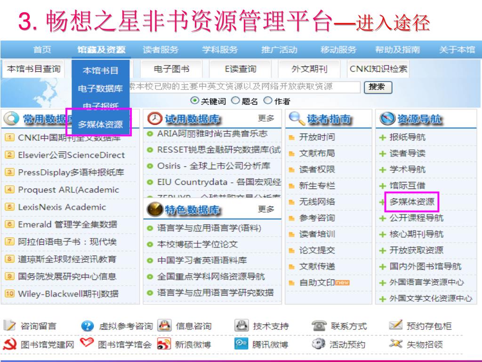Expand the 开放获取资源 plus sign
Viewport: 482px width, 362px height.
[x=383, y=251]
